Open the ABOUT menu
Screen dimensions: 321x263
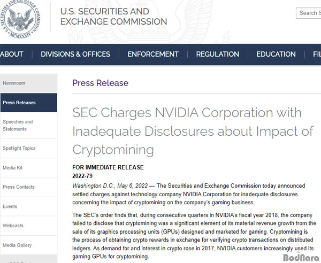tap(12, 54)
